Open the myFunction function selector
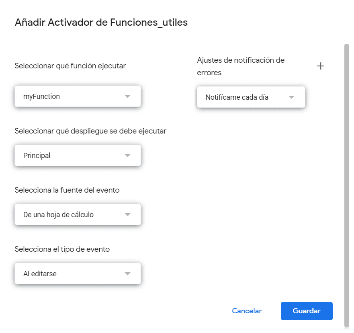 [x=78, y=97]
